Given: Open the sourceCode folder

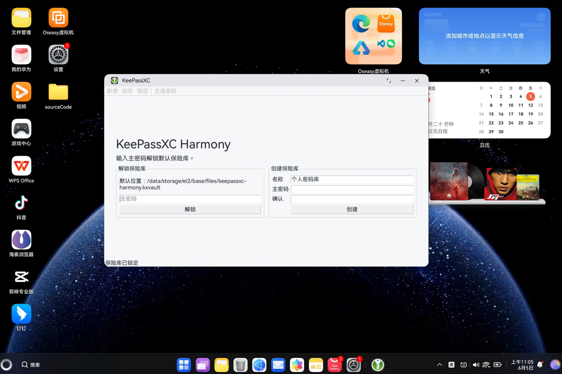Looking at the screenshot, I should point(58,92).
